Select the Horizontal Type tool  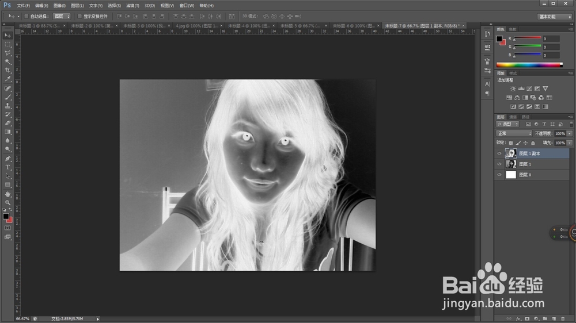[7, 167]
